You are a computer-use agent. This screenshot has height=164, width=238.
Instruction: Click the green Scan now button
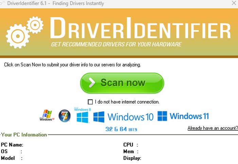click(122, 83)
